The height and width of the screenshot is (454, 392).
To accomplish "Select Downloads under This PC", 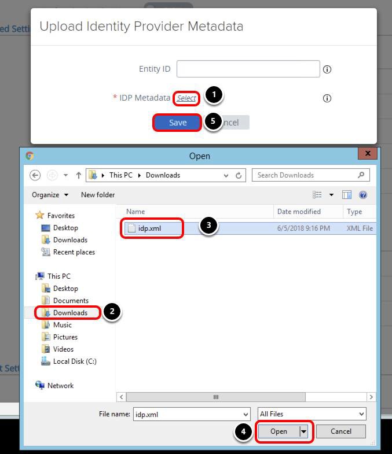I will point(70,313).
